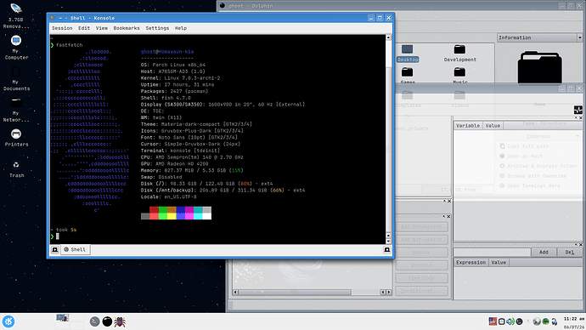Open the My Network desktop icon
Image resolution: width=586 pixels, height=330 pixels.
point(16,110)
